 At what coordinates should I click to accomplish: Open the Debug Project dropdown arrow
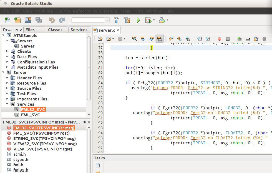point(154,20)
